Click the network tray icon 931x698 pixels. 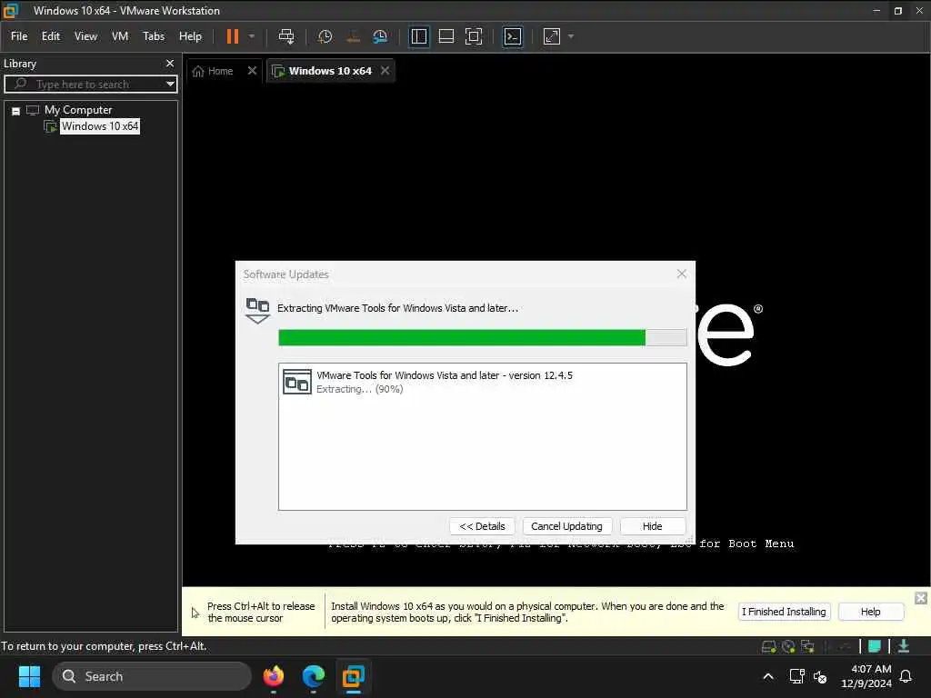pyautogui.click(x=796, y=676)
